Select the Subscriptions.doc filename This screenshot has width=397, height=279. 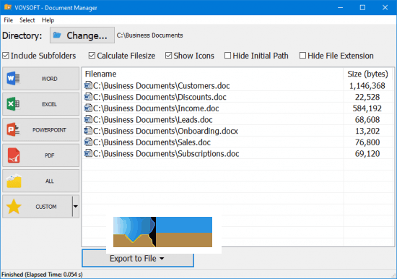[x=166, y=153]
